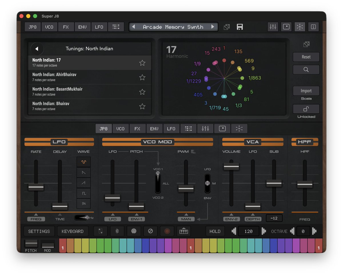Open the MIDI connector icon
343x275 pixels.
[x=133, y=231]
